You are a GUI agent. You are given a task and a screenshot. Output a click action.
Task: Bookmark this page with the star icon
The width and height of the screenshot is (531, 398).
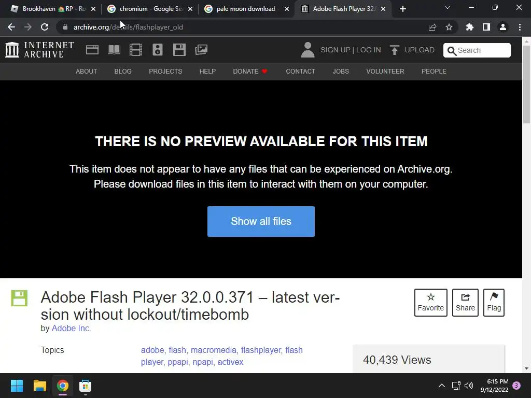click(449, 27)
